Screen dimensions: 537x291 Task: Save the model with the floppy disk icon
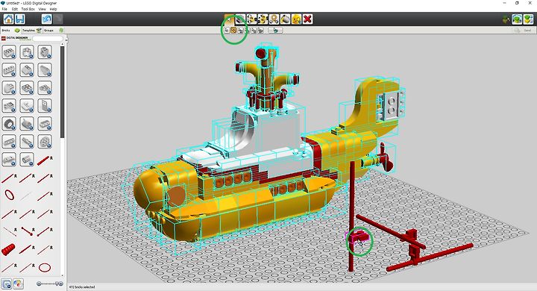pos(20,19)
